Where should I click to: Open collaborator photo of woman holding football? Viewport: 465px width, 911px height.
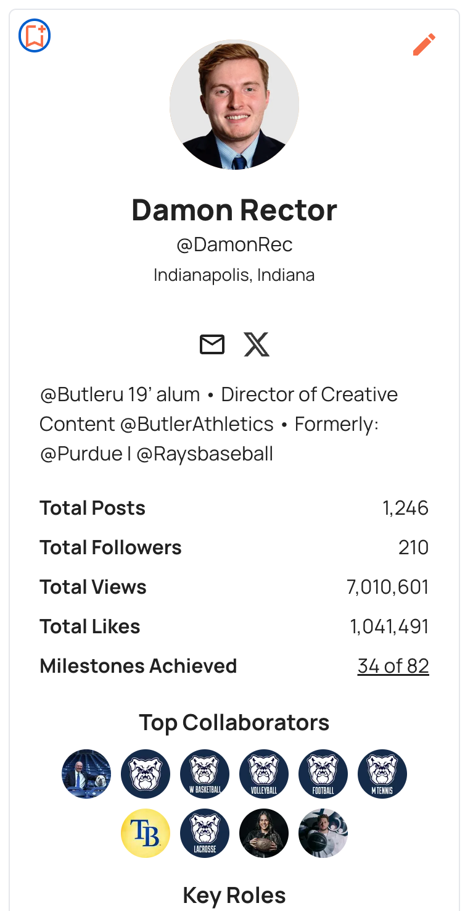264,833
